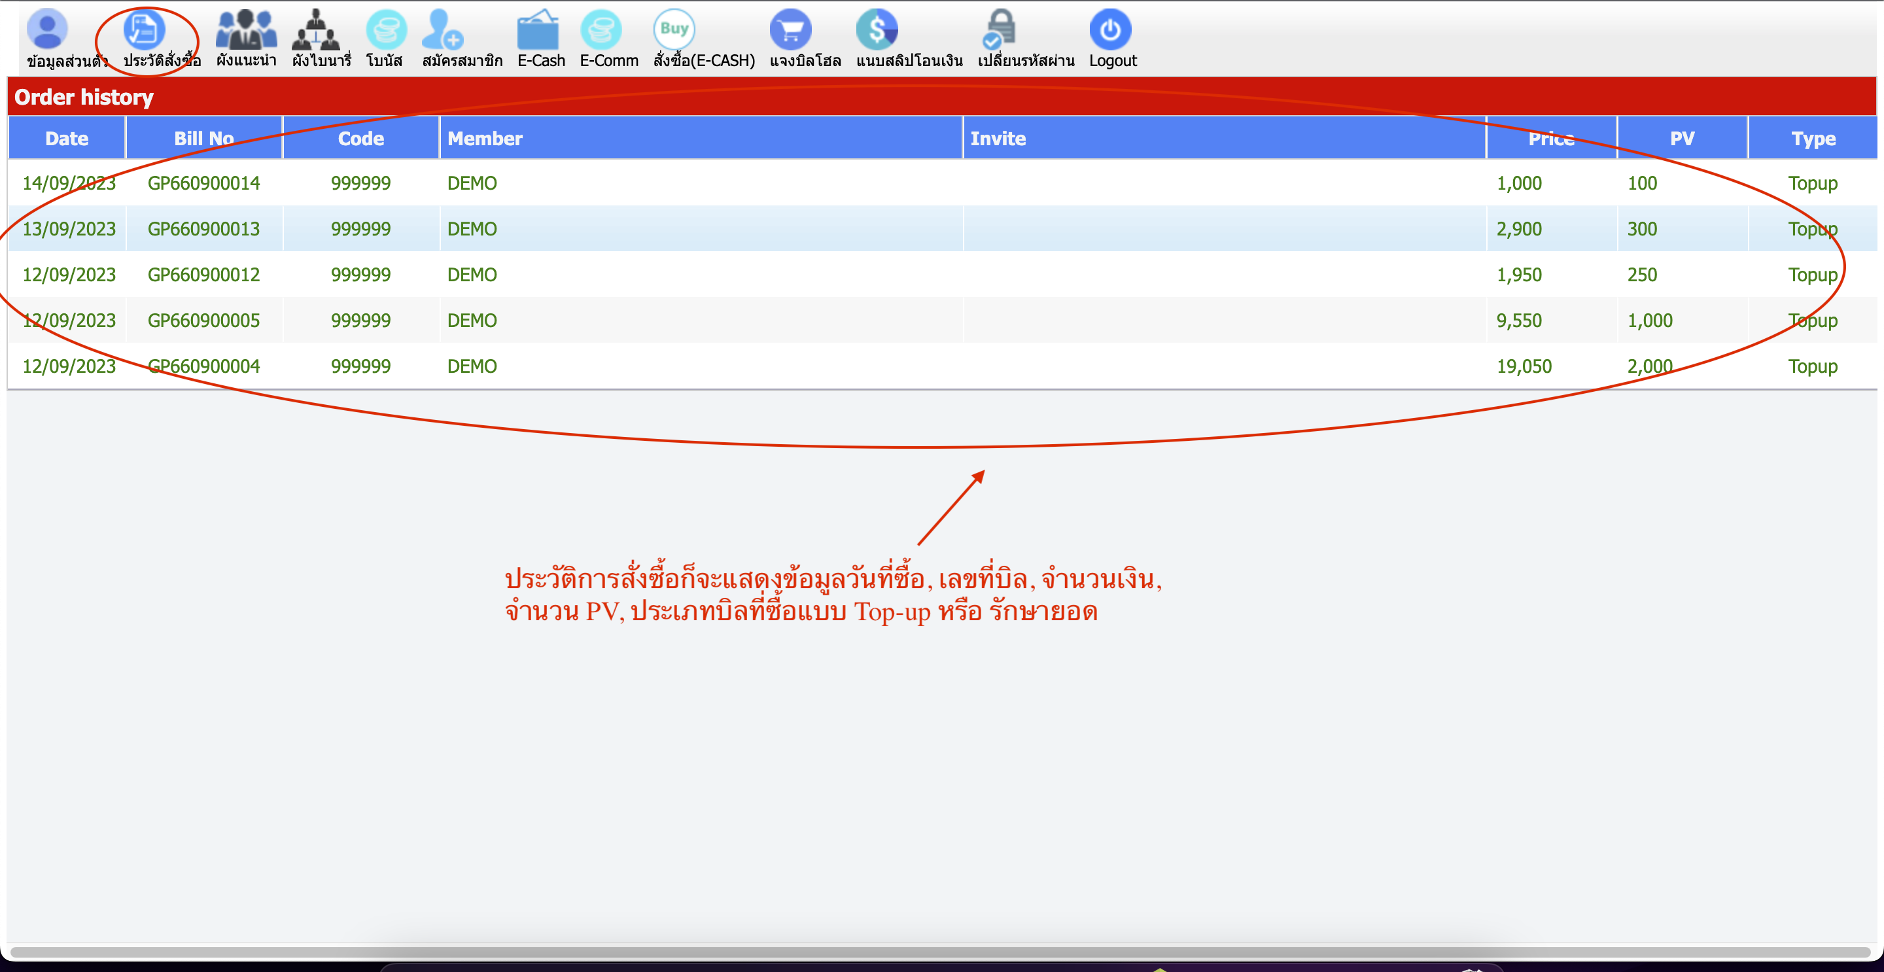Click the row with price 19,050
The image size is (1884, 972).
tap(1524, 366)
